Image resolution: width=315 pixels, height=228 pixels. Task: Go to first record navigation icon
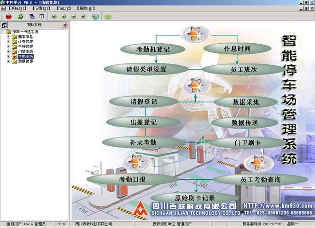pyautogui.click(x=54, y=17)
